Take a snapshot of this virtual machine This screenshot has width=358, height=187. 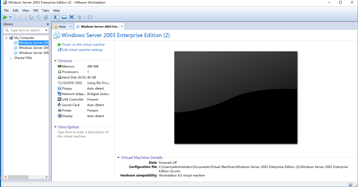point(31,17)
